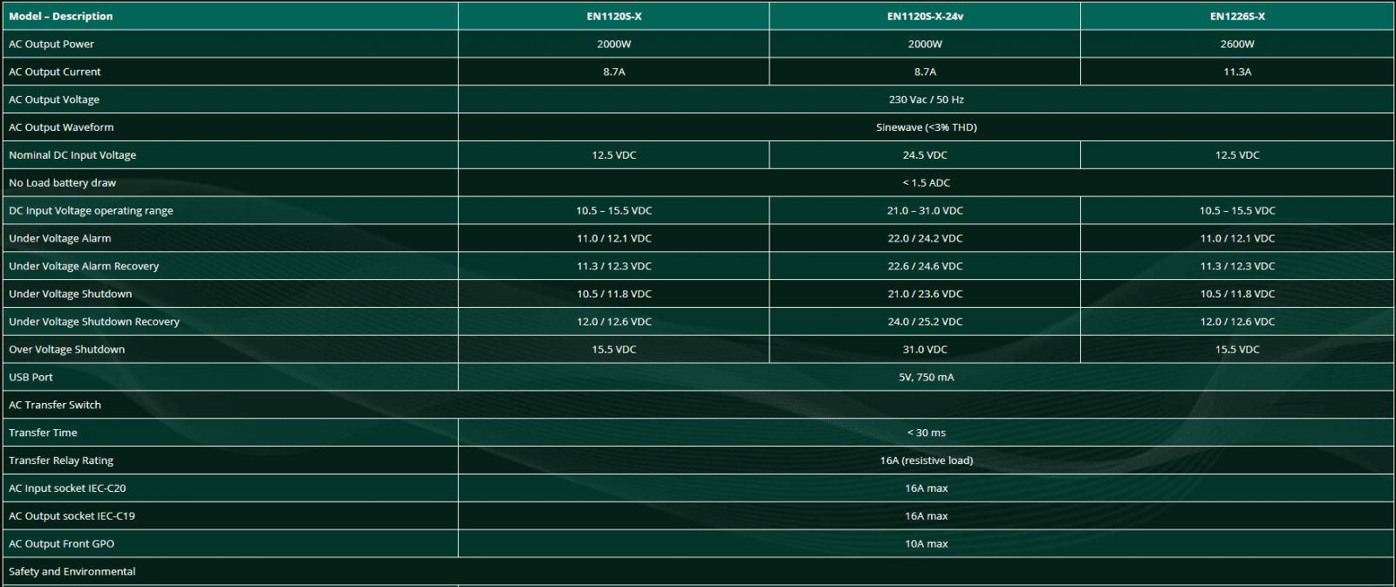Click the EN1120S-X column header
Image resolution: width=1396 pixels, height=587 pixels.
tap(613, 17)
